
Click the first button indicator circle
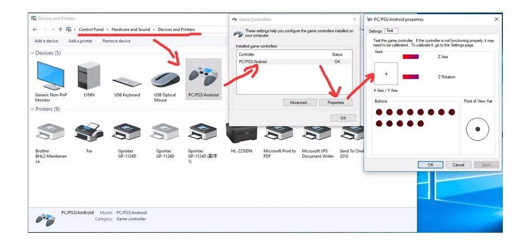tap(379, 112)
